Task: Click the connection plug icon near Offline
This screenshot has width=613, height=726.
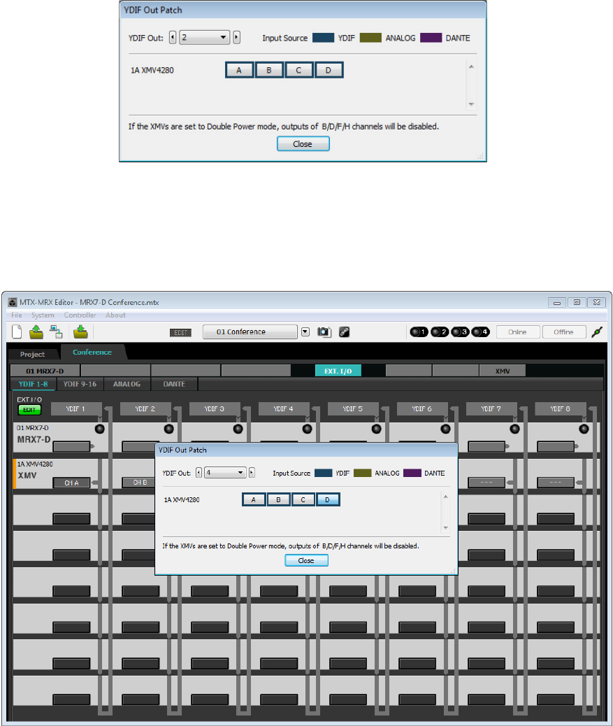Action: (597, 332)
